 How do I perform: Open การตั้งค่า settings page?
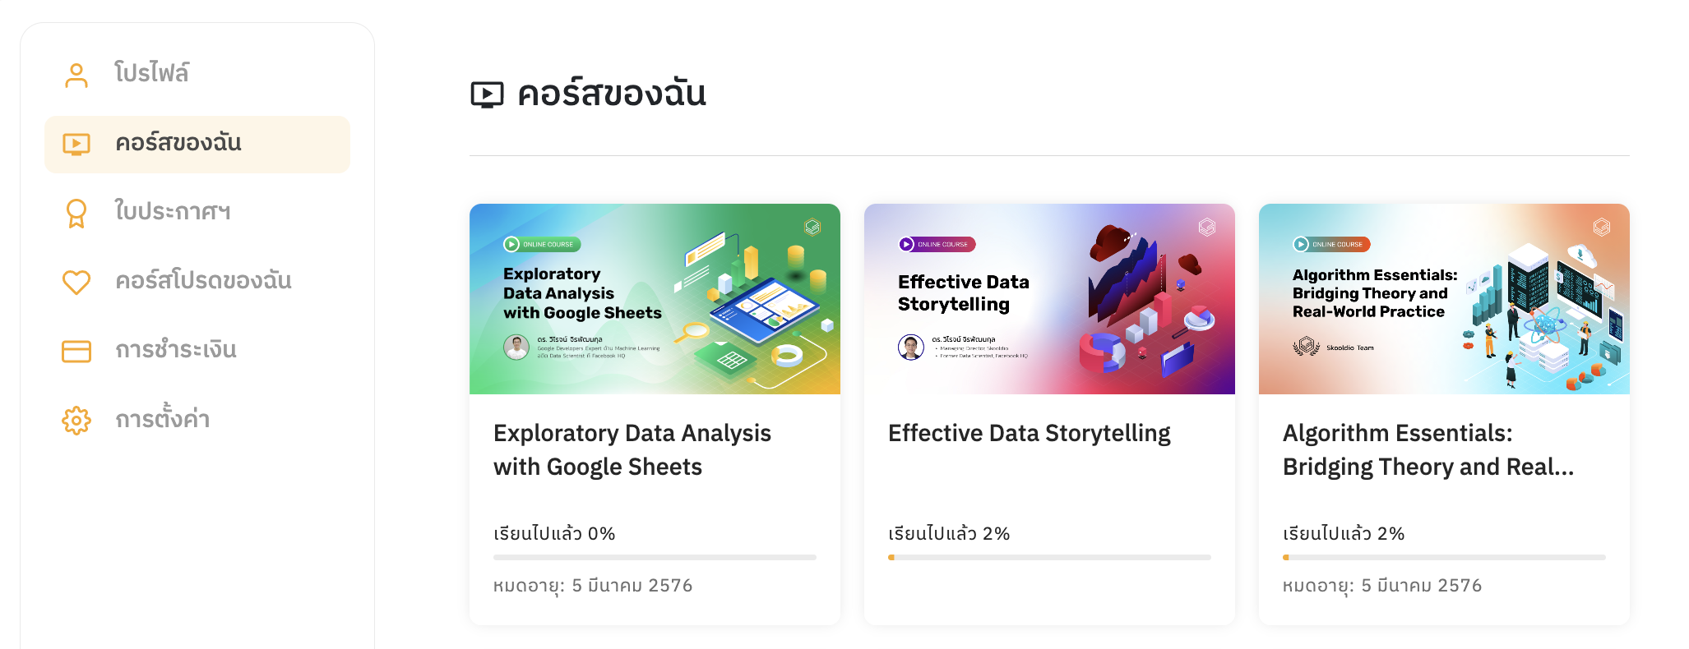[163, 420]
